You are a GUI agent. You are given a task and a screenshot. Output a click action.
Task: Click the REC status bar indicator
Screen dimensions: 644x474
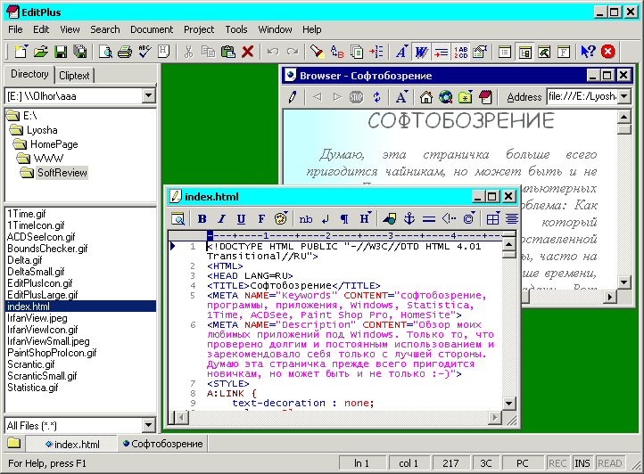(x=557, y=463)
